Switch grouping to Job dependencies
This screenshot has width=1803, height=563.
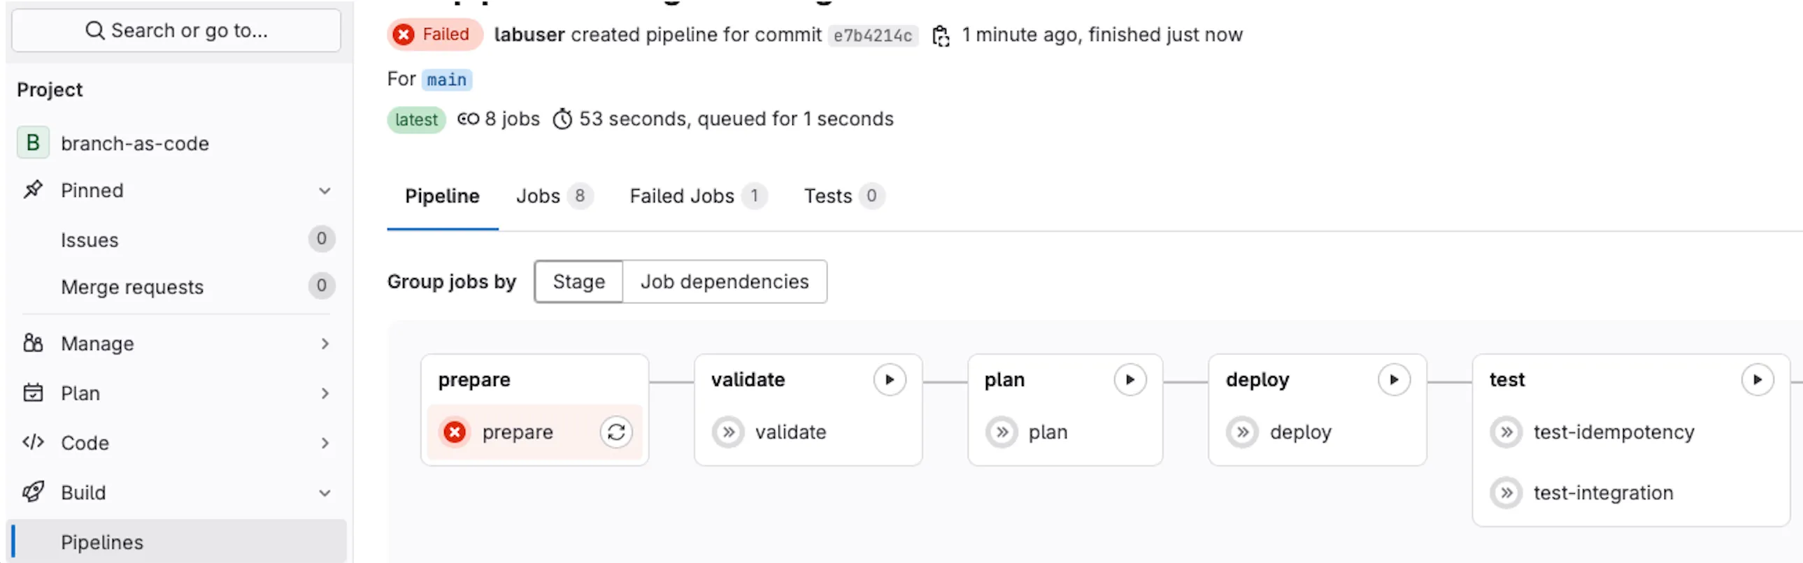tap(725, 282)
